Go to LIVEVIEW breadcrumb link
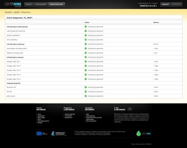Image resolution: width=187 pixels, height=148 pixels. pos(16,12)
